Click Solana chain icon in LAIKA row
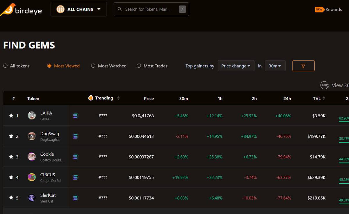Viewport: 349px width, 214px height. tap(75, 116)
